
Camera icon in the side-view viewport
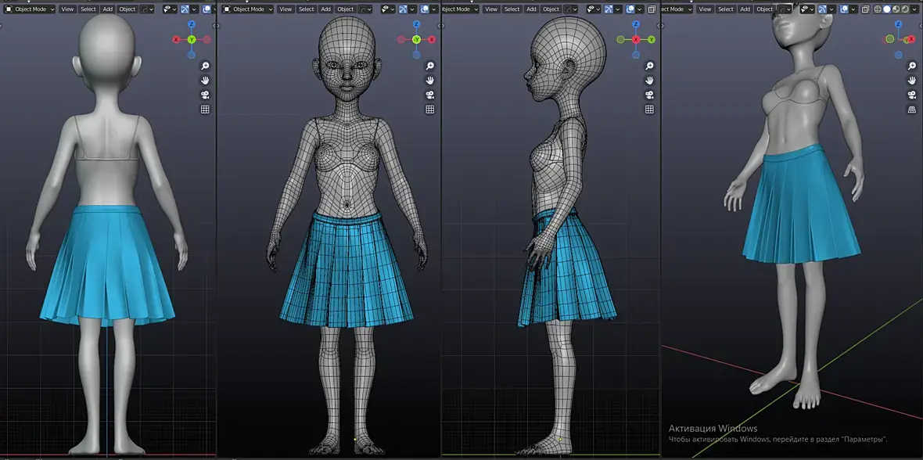(650, 95)
